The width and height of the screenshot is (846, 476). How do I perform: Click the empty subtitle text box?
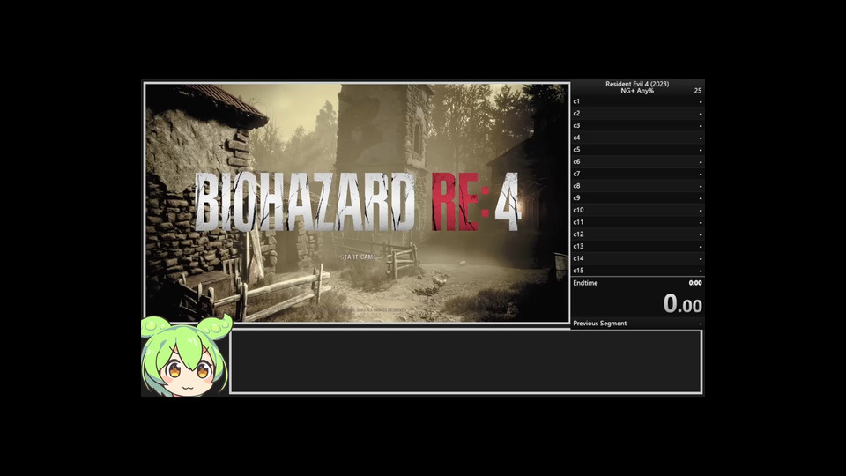pos(466,361)
